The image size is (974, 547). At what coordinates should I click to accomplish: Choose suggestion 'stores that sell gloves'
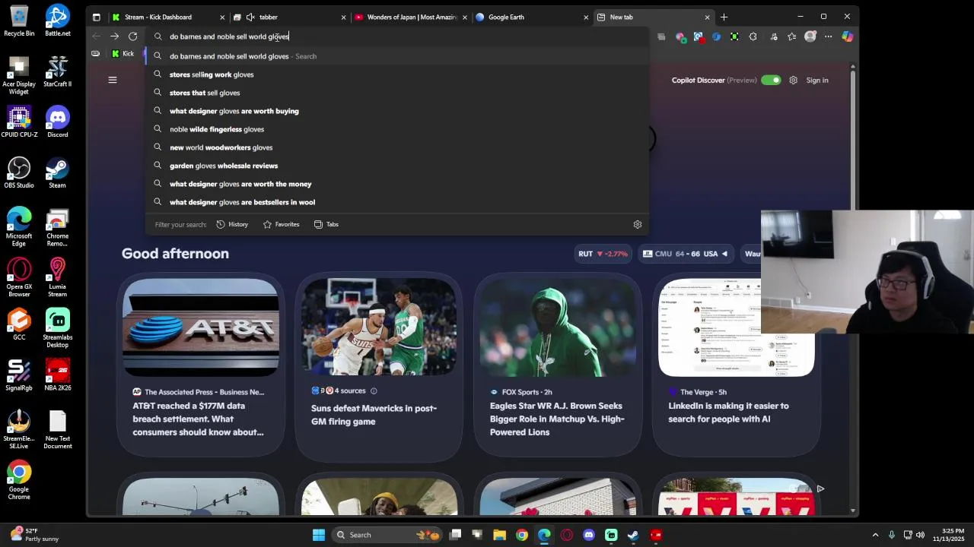click(396, 93)
